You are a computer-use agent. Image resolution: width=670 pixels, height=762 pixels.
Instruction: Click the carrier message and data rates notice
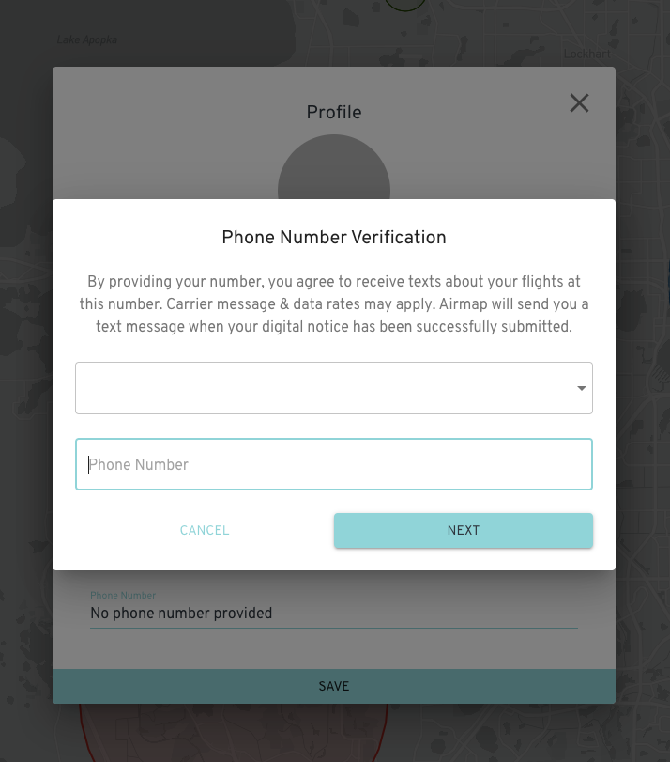334,304
